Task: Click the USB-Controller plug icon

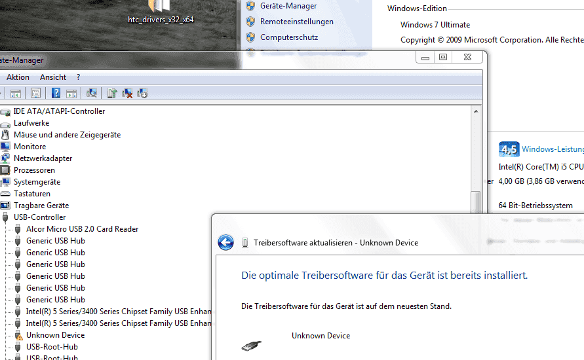Action: pyautogui.click(x=5, y=217)
